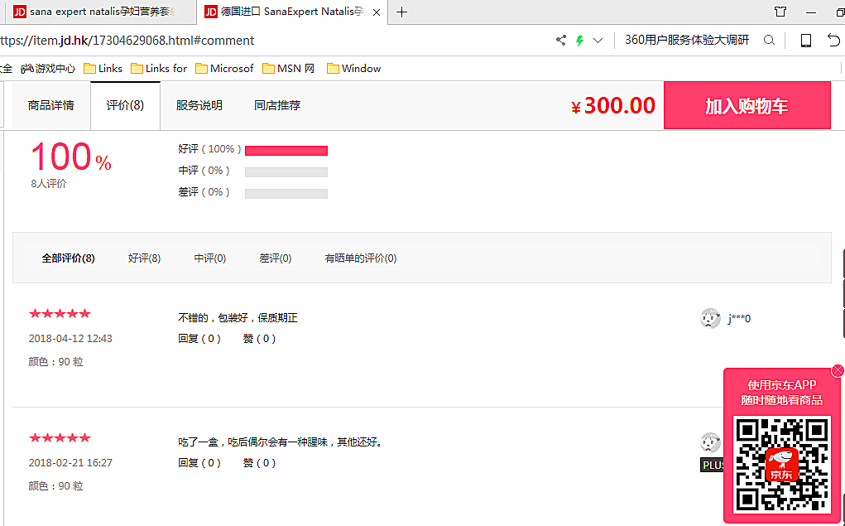Click the search magnifier icon
Screen dimensions: 845x526
coord(769,41)
